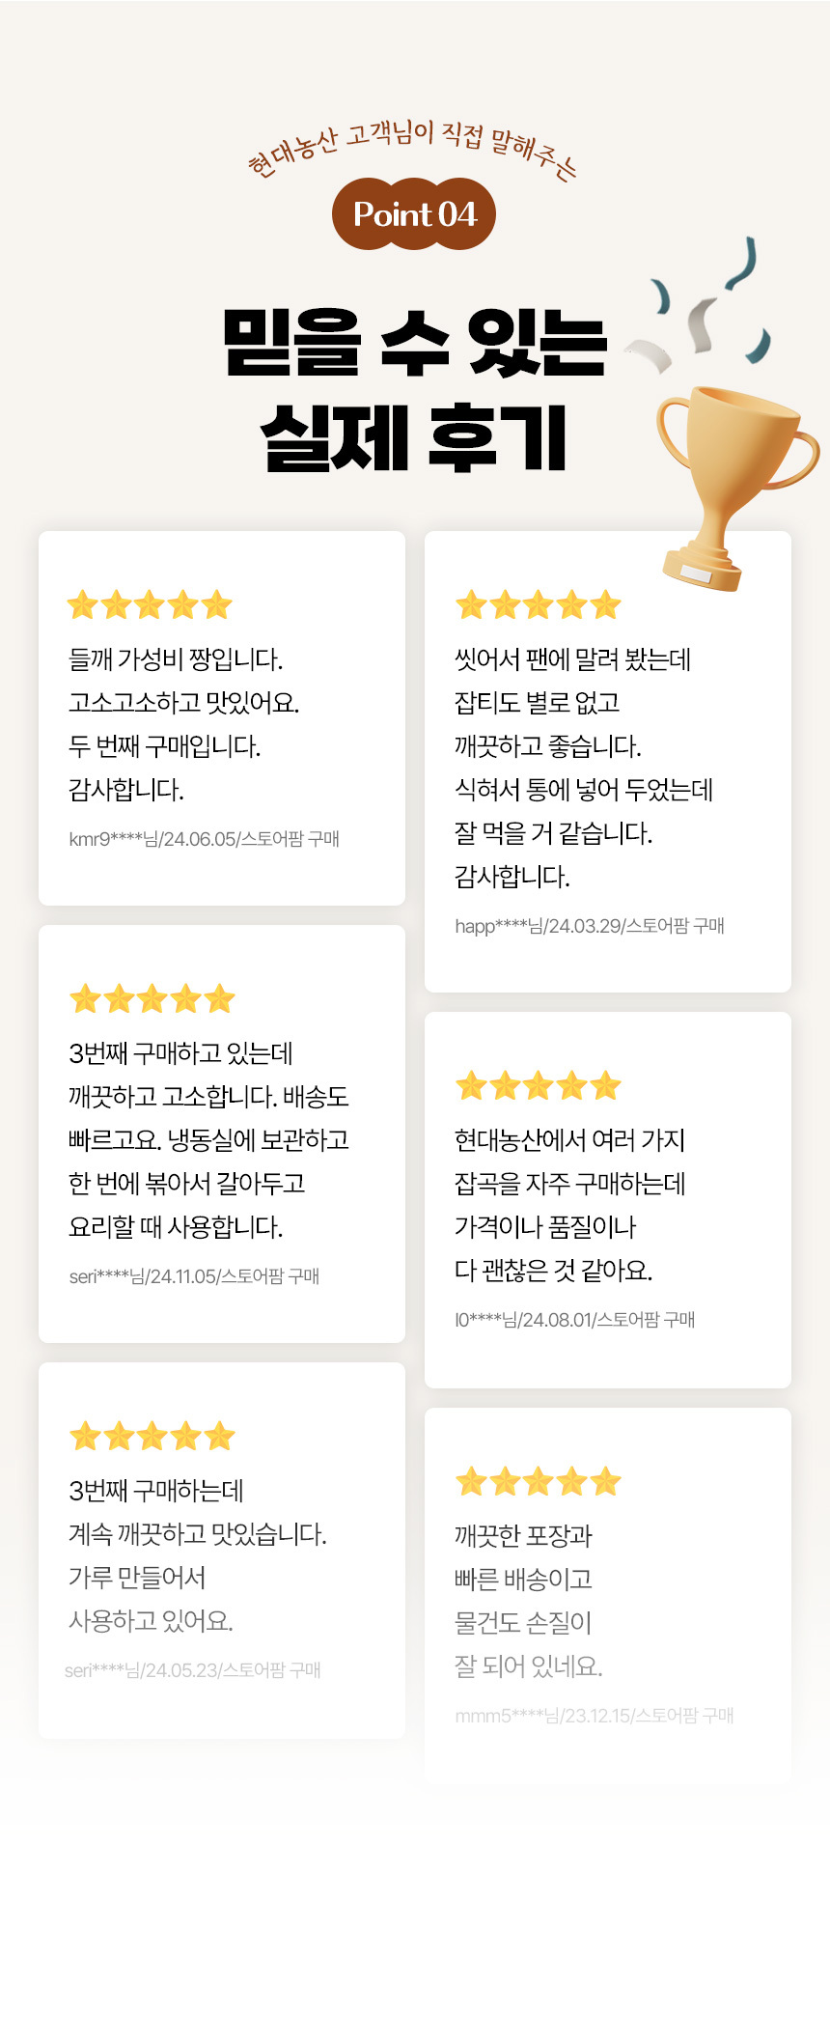Screen dimensions: 830x2043
Task: Click the stars above the 24.05.23 seri review
Action: [152, 1436]
